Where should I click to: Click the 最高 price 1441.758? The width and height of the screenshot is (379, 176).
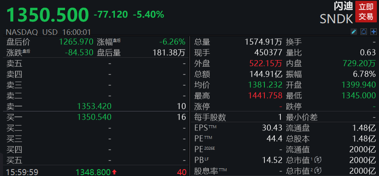(265, 96)
